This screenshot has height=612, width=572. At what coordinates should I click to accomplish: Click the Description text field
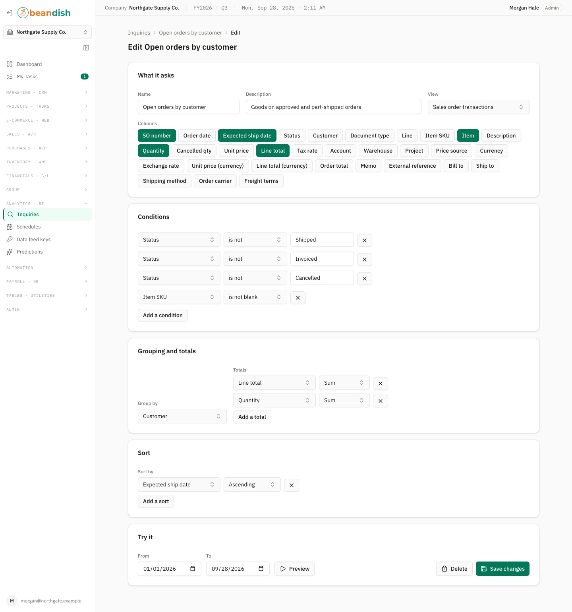pyautogui.click(x=333, y=107)
